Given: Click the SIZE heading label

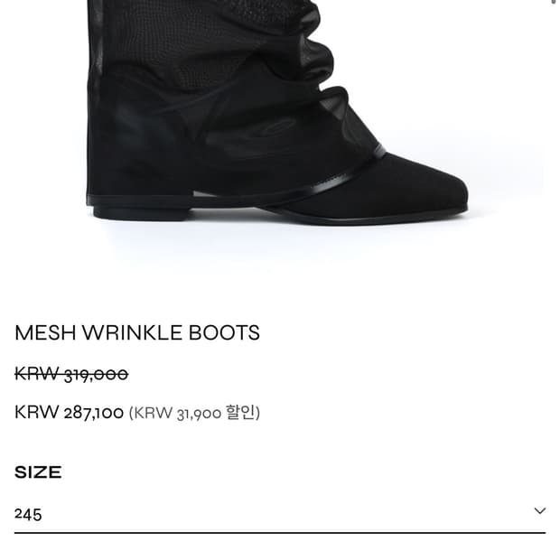Looking at the screenshot, I should (38, 472).
